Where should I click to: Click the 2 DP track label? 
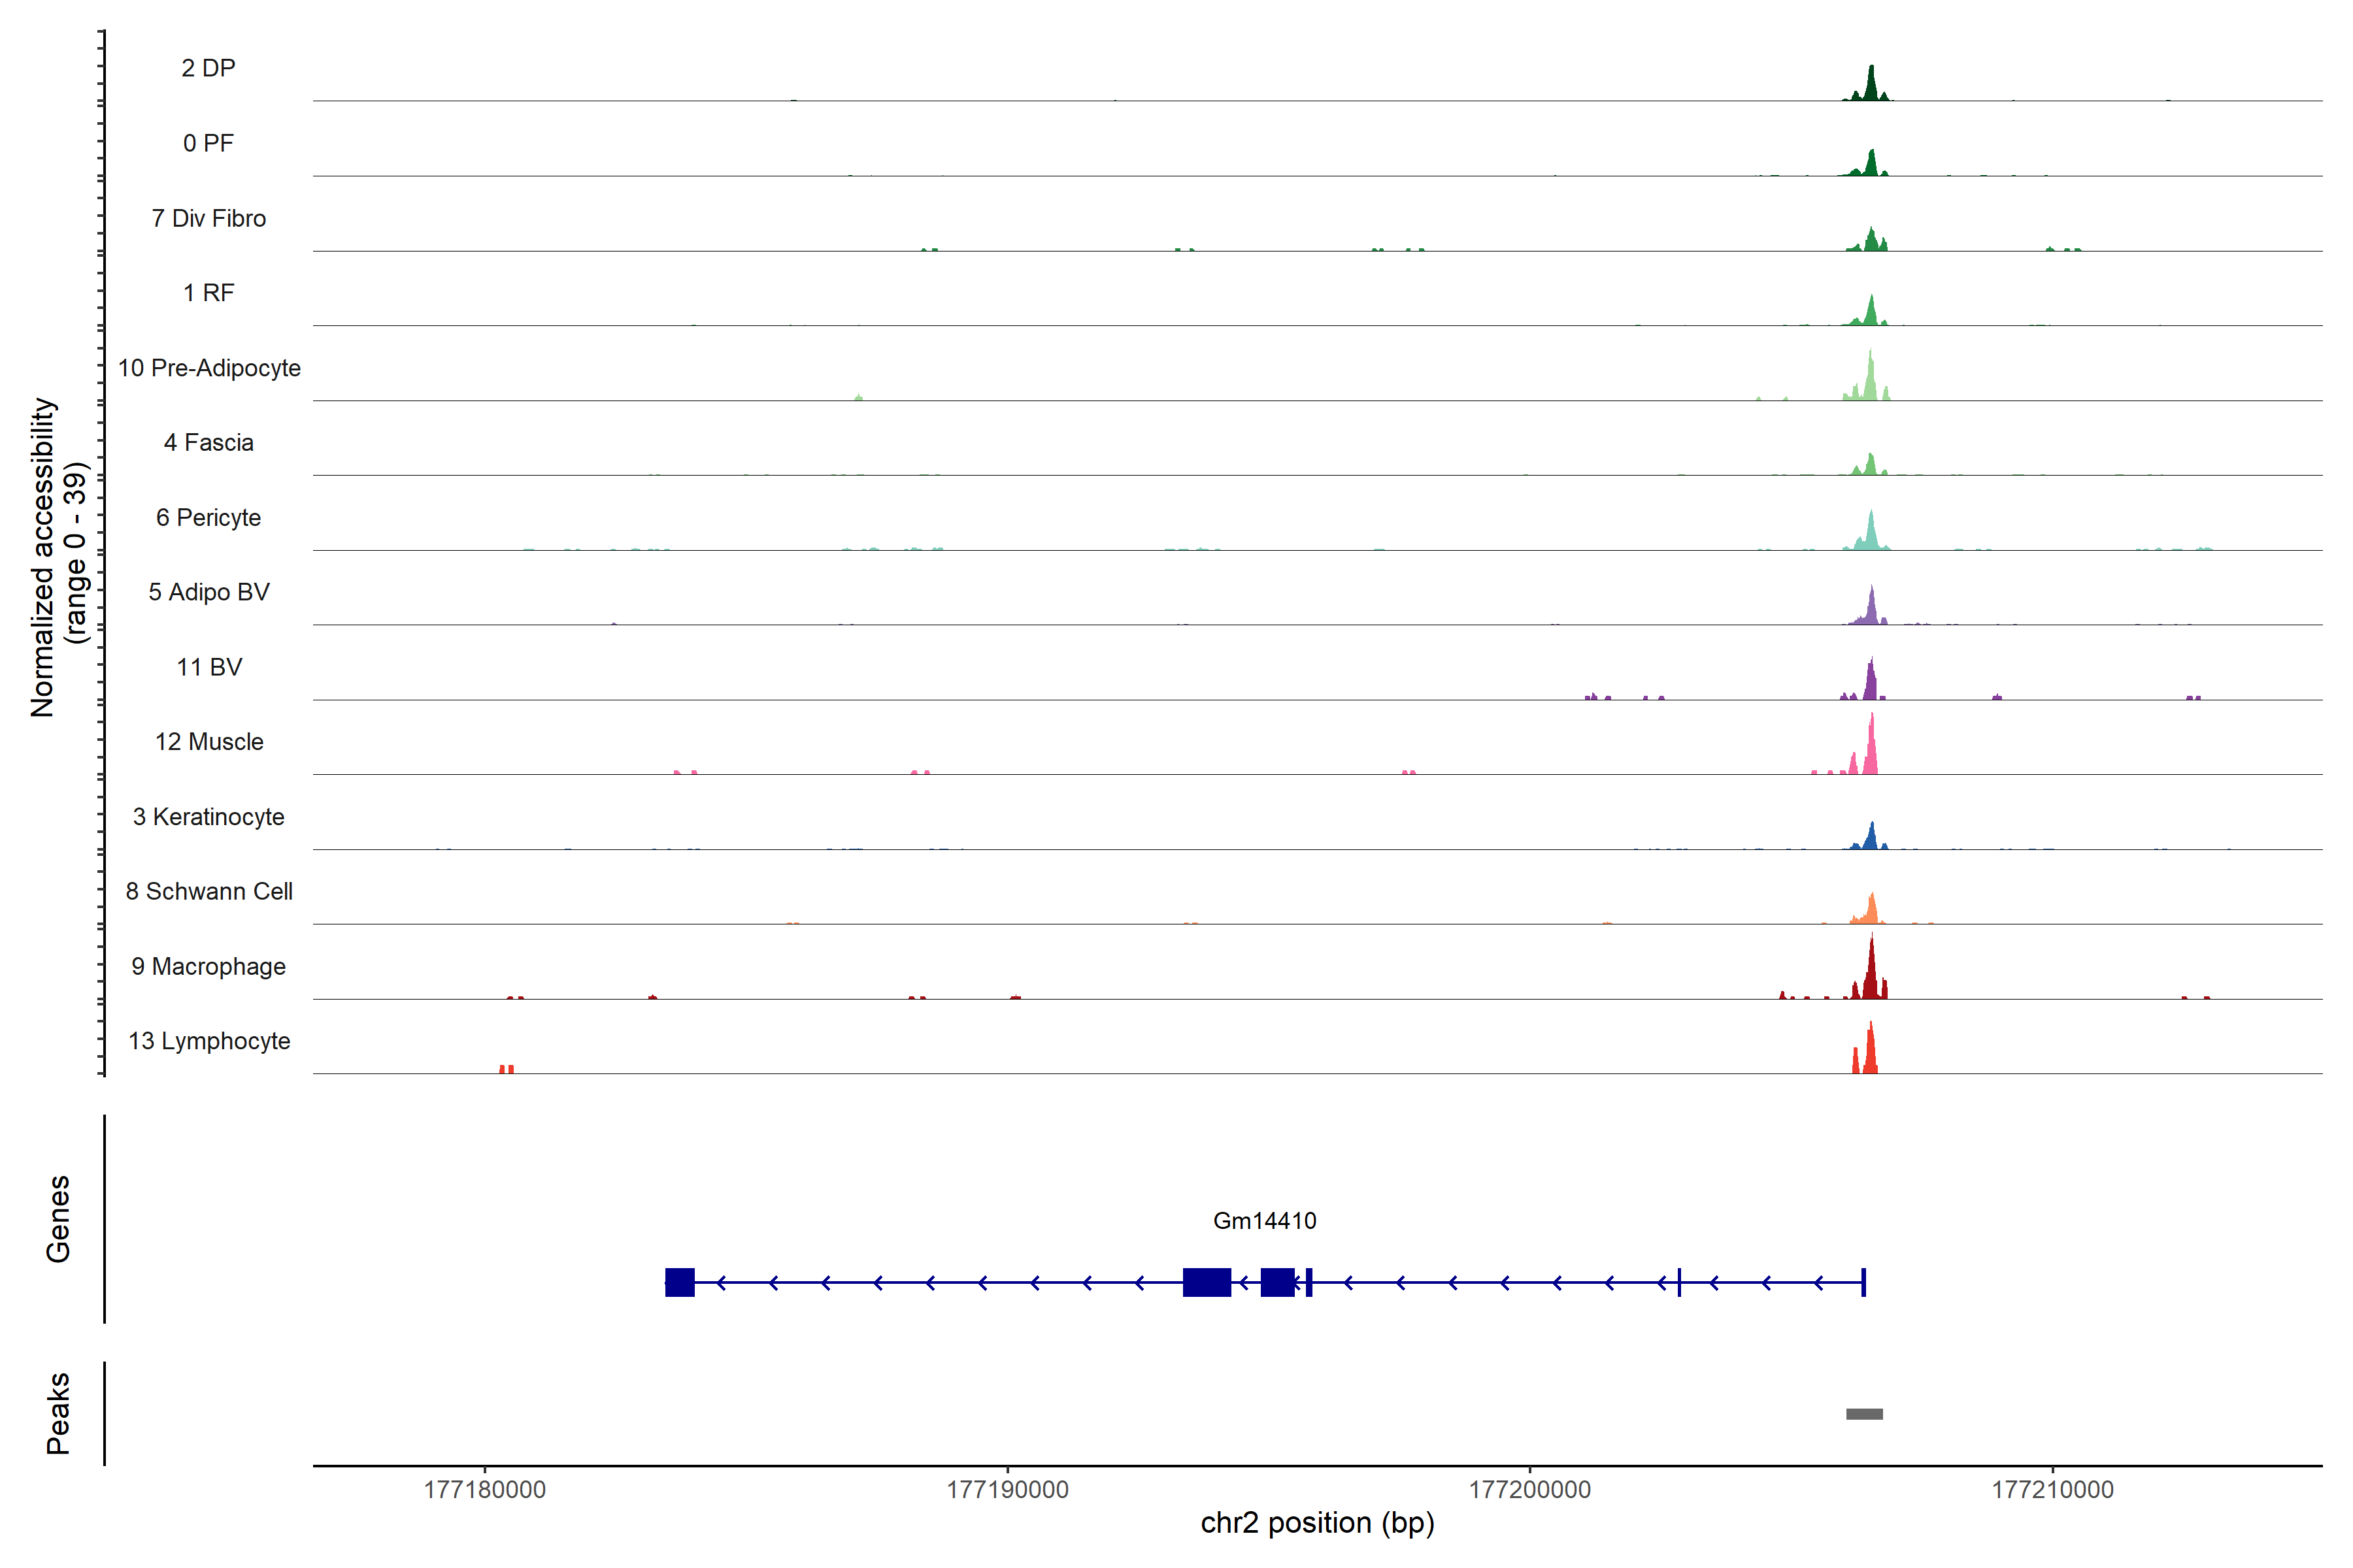point(208,68)
